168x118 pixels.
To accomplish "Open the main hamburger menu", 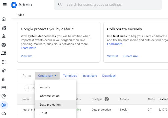I will click(x=5, y=5).
